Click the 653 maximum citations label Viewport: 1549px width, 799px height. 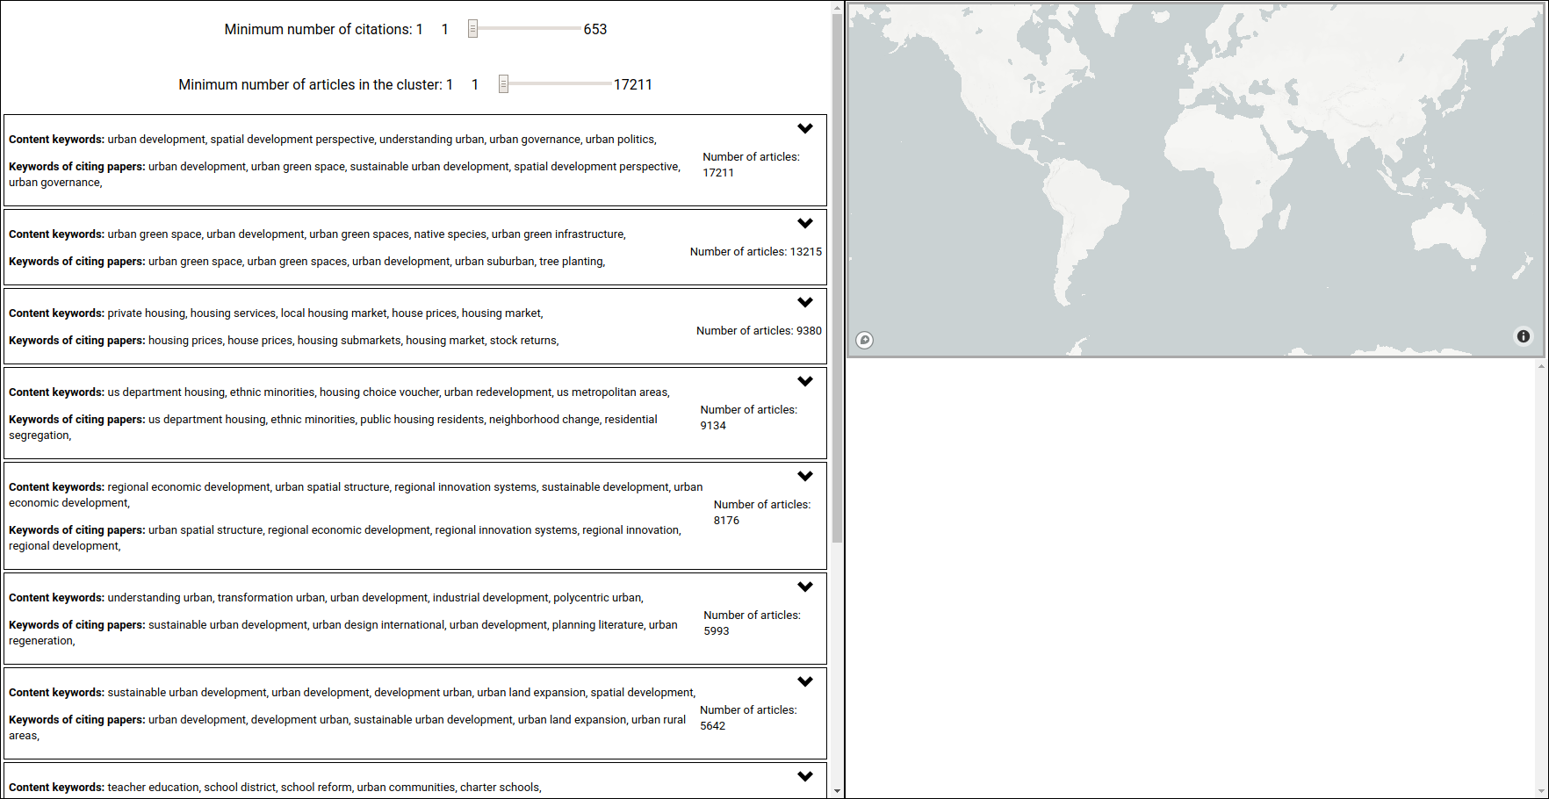click(594, 29)
